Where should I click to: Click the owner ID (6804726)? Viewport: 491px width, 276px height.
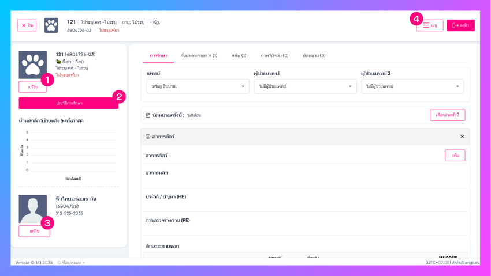click(x=68, y=206)
